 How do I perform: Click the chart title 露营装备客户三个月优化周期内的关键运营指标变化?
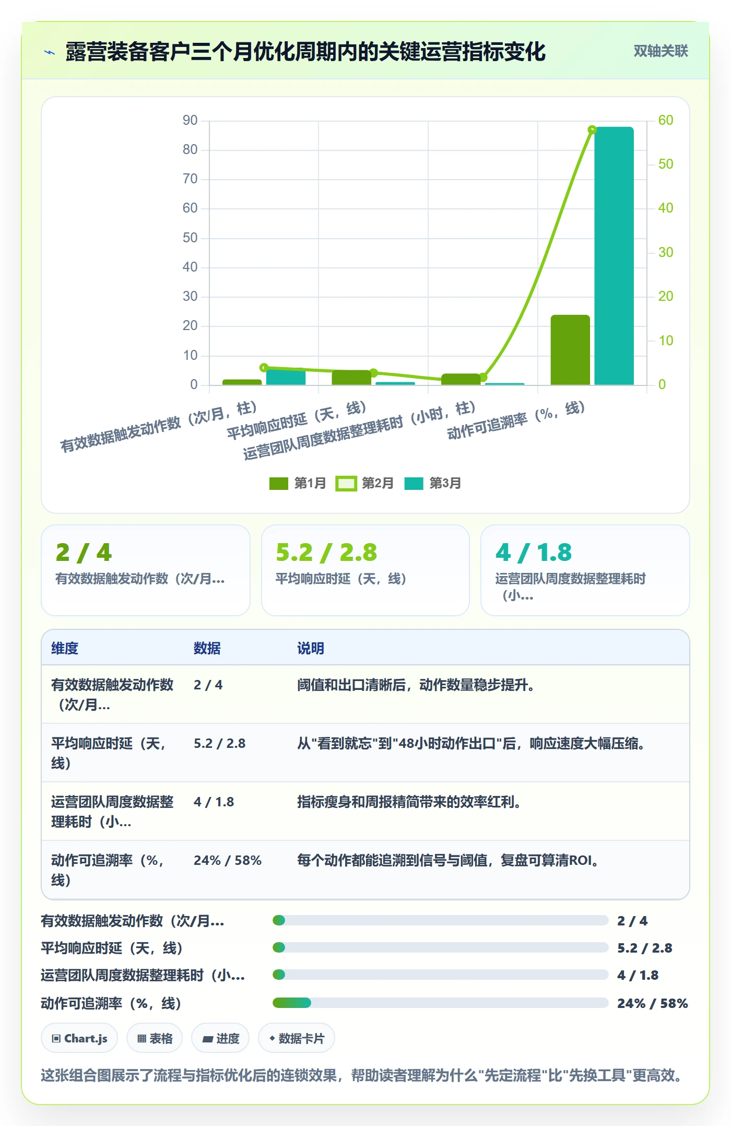(305, 52)
